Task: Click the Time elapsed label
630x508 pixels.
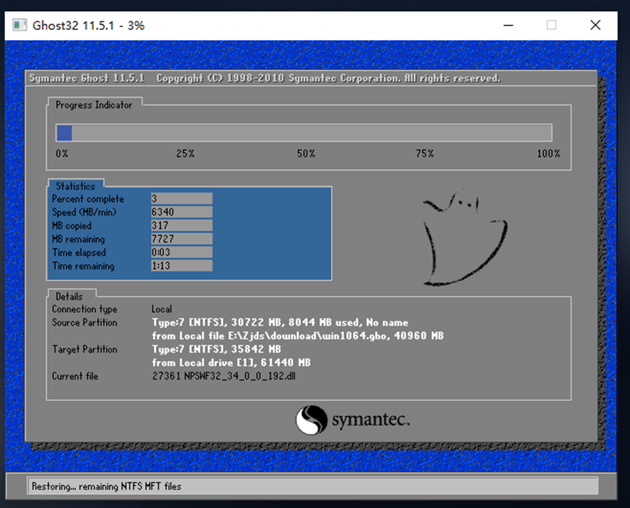Action: pyautogui.click(x=79, y=253)
